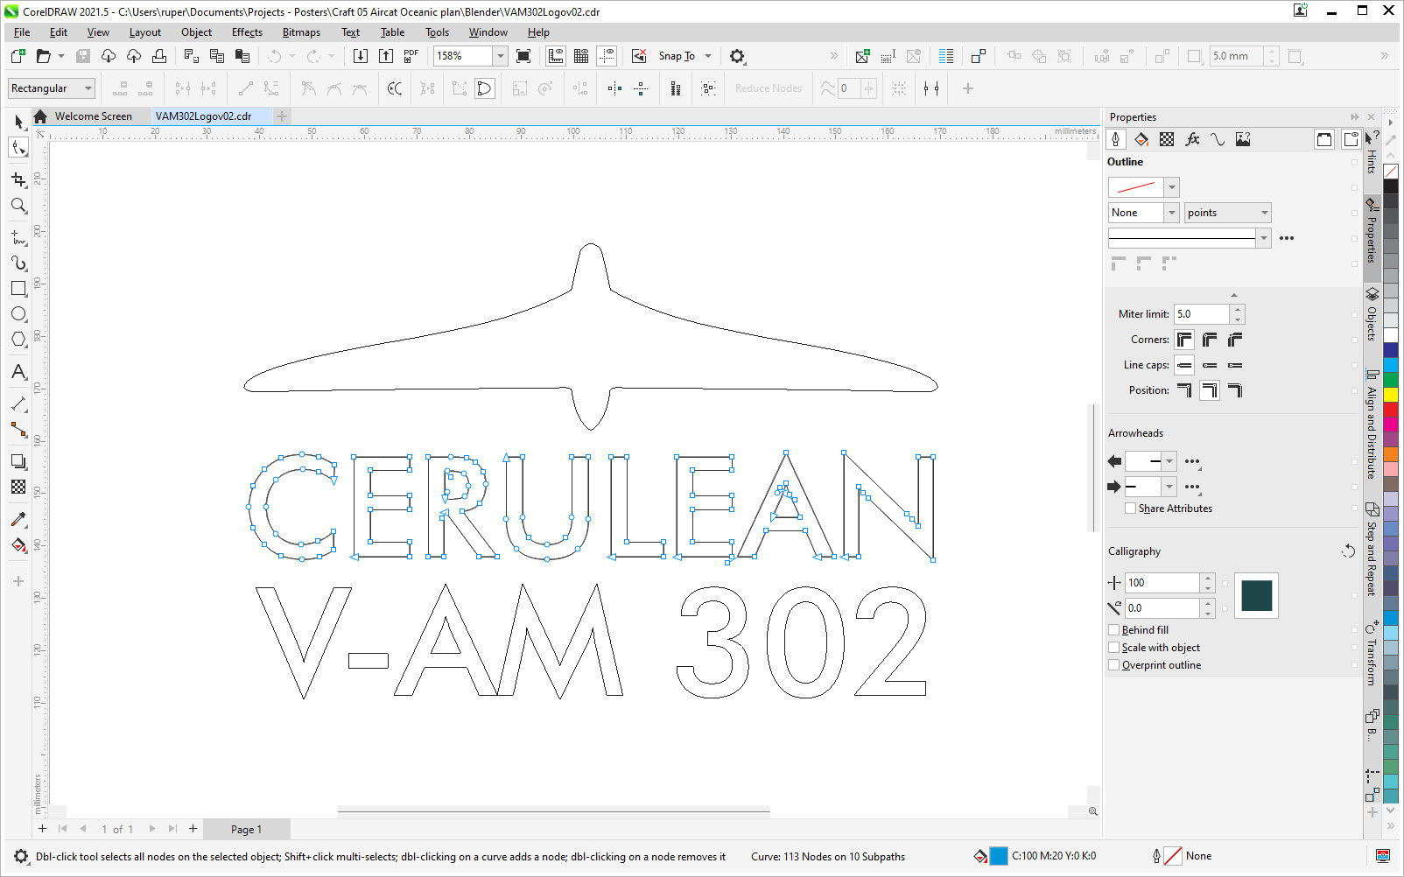
Task: Click the calligraphy nib shape preview
Action: pos(1256,595)
